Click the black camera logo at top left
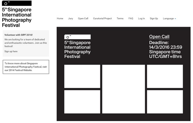193x123 pixels. click(17, 3)
